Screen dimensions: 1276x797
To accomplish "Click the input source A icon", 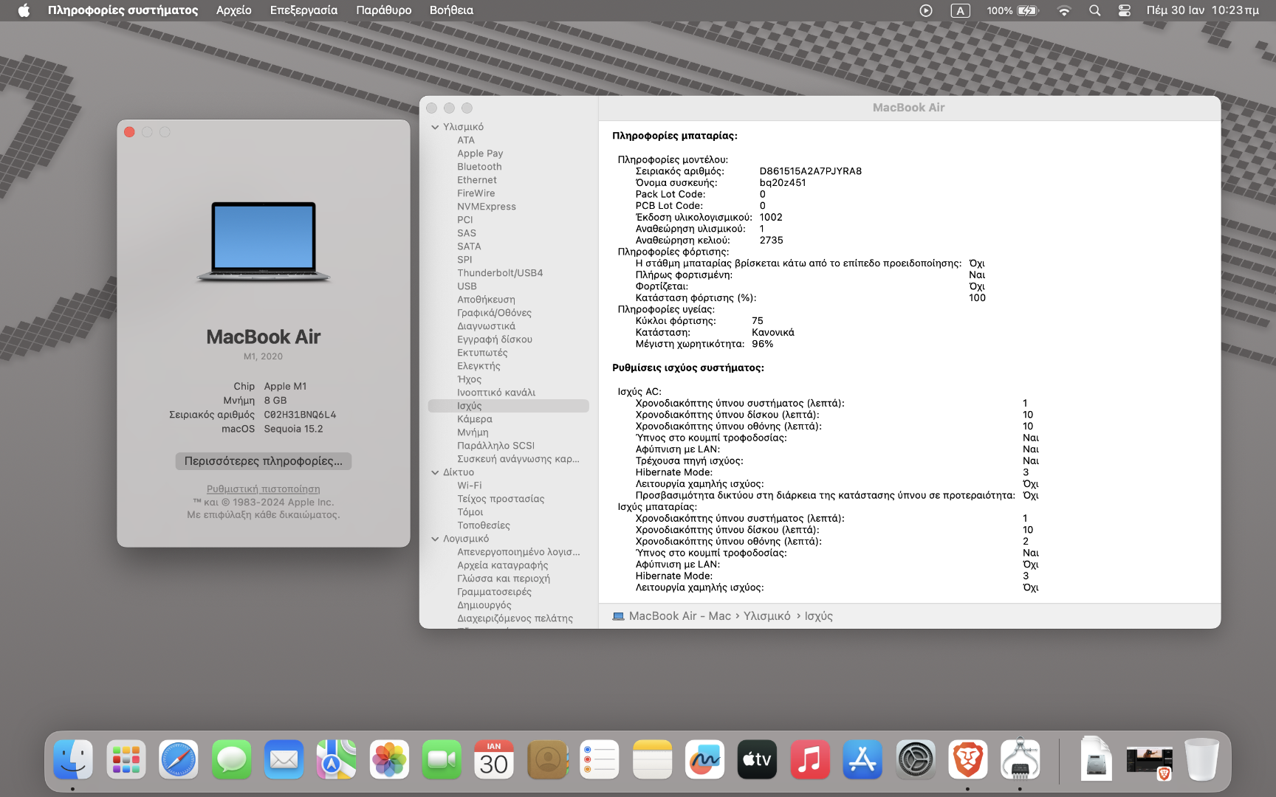I will pos(960,10).
